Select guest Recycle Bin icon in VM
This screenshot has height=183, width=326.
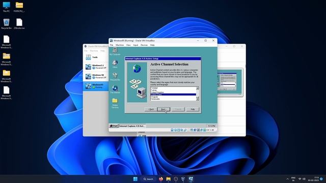point(115,77)
